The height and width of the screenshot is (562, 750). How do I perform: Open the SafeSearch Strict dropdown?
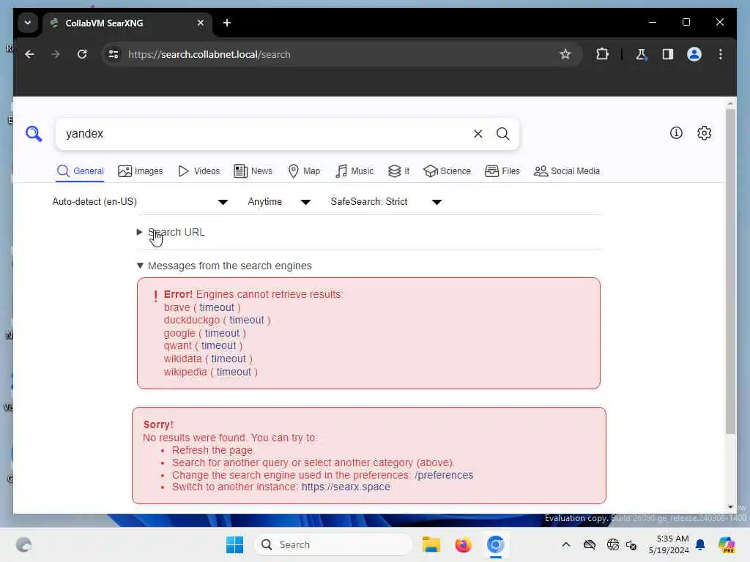click(385, 202)
